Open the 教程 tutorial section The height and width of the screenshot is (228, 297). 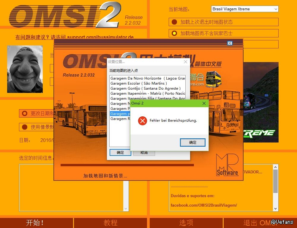pos(110,223)
